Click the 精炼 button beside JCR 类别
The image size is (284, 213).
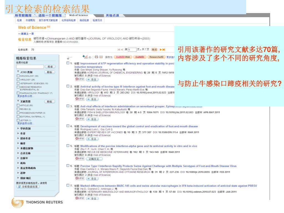(x=50, y=72)
